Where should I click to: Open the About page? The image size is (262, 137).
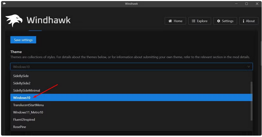pos(249,21)
